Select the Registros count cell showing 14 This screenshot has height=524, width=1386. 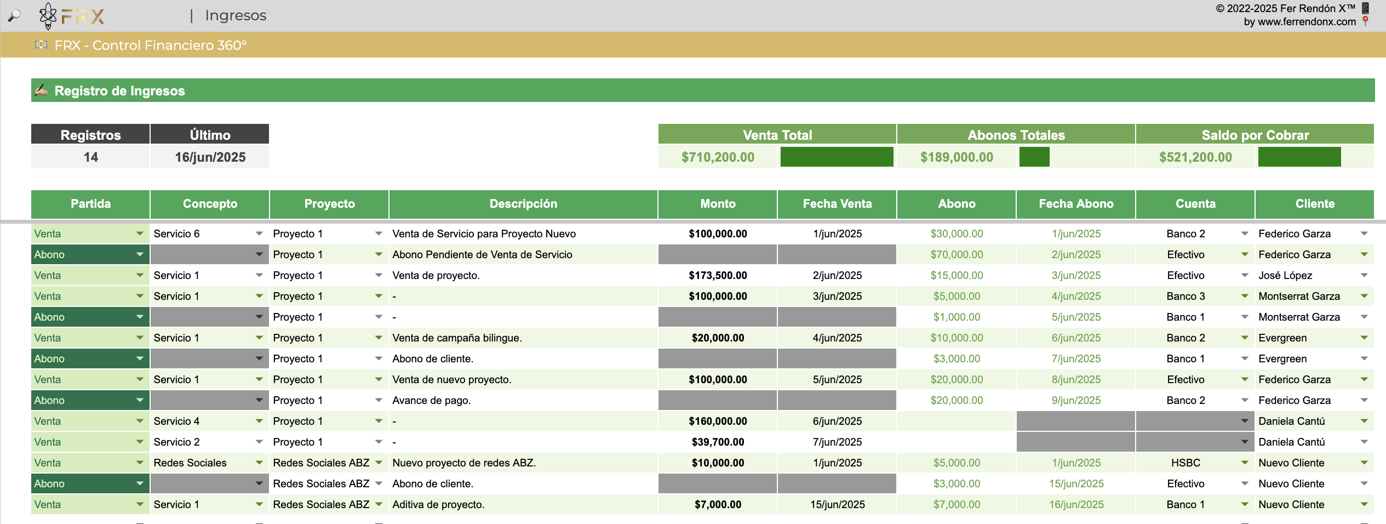(x=90, y=157)
